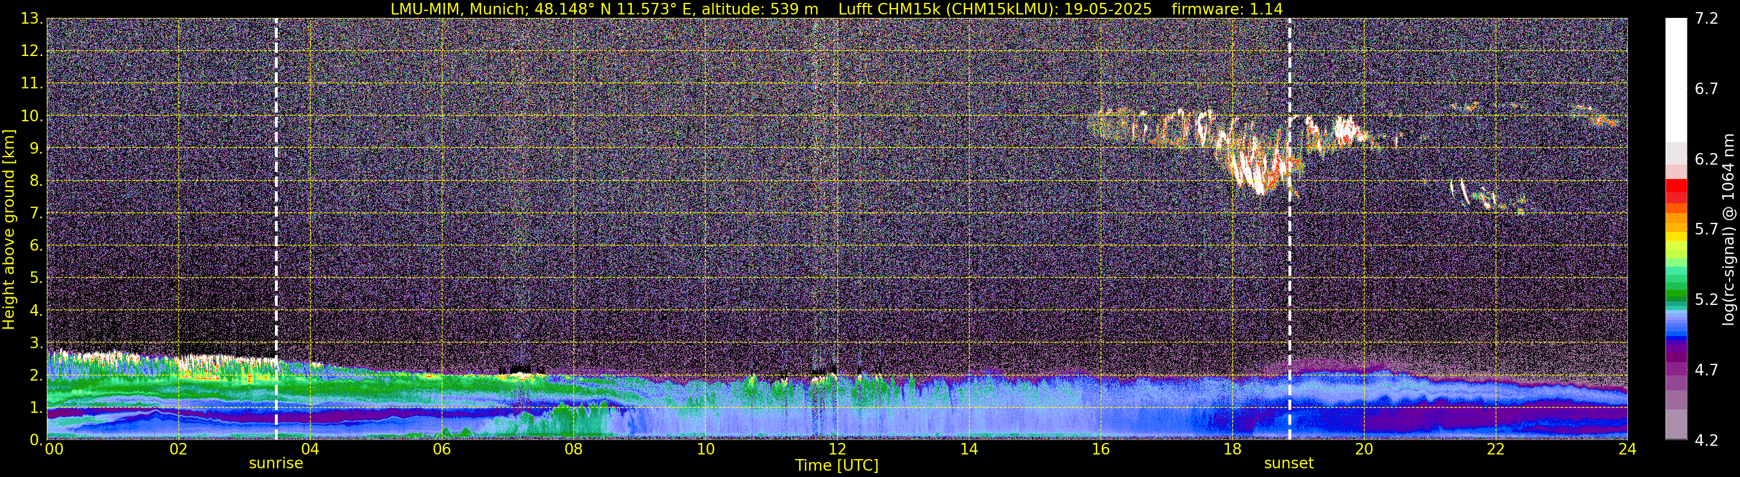Click the 'firmware: 1.14' label
Viewport: 1740px width, 477px height.
coord(1227,9)
